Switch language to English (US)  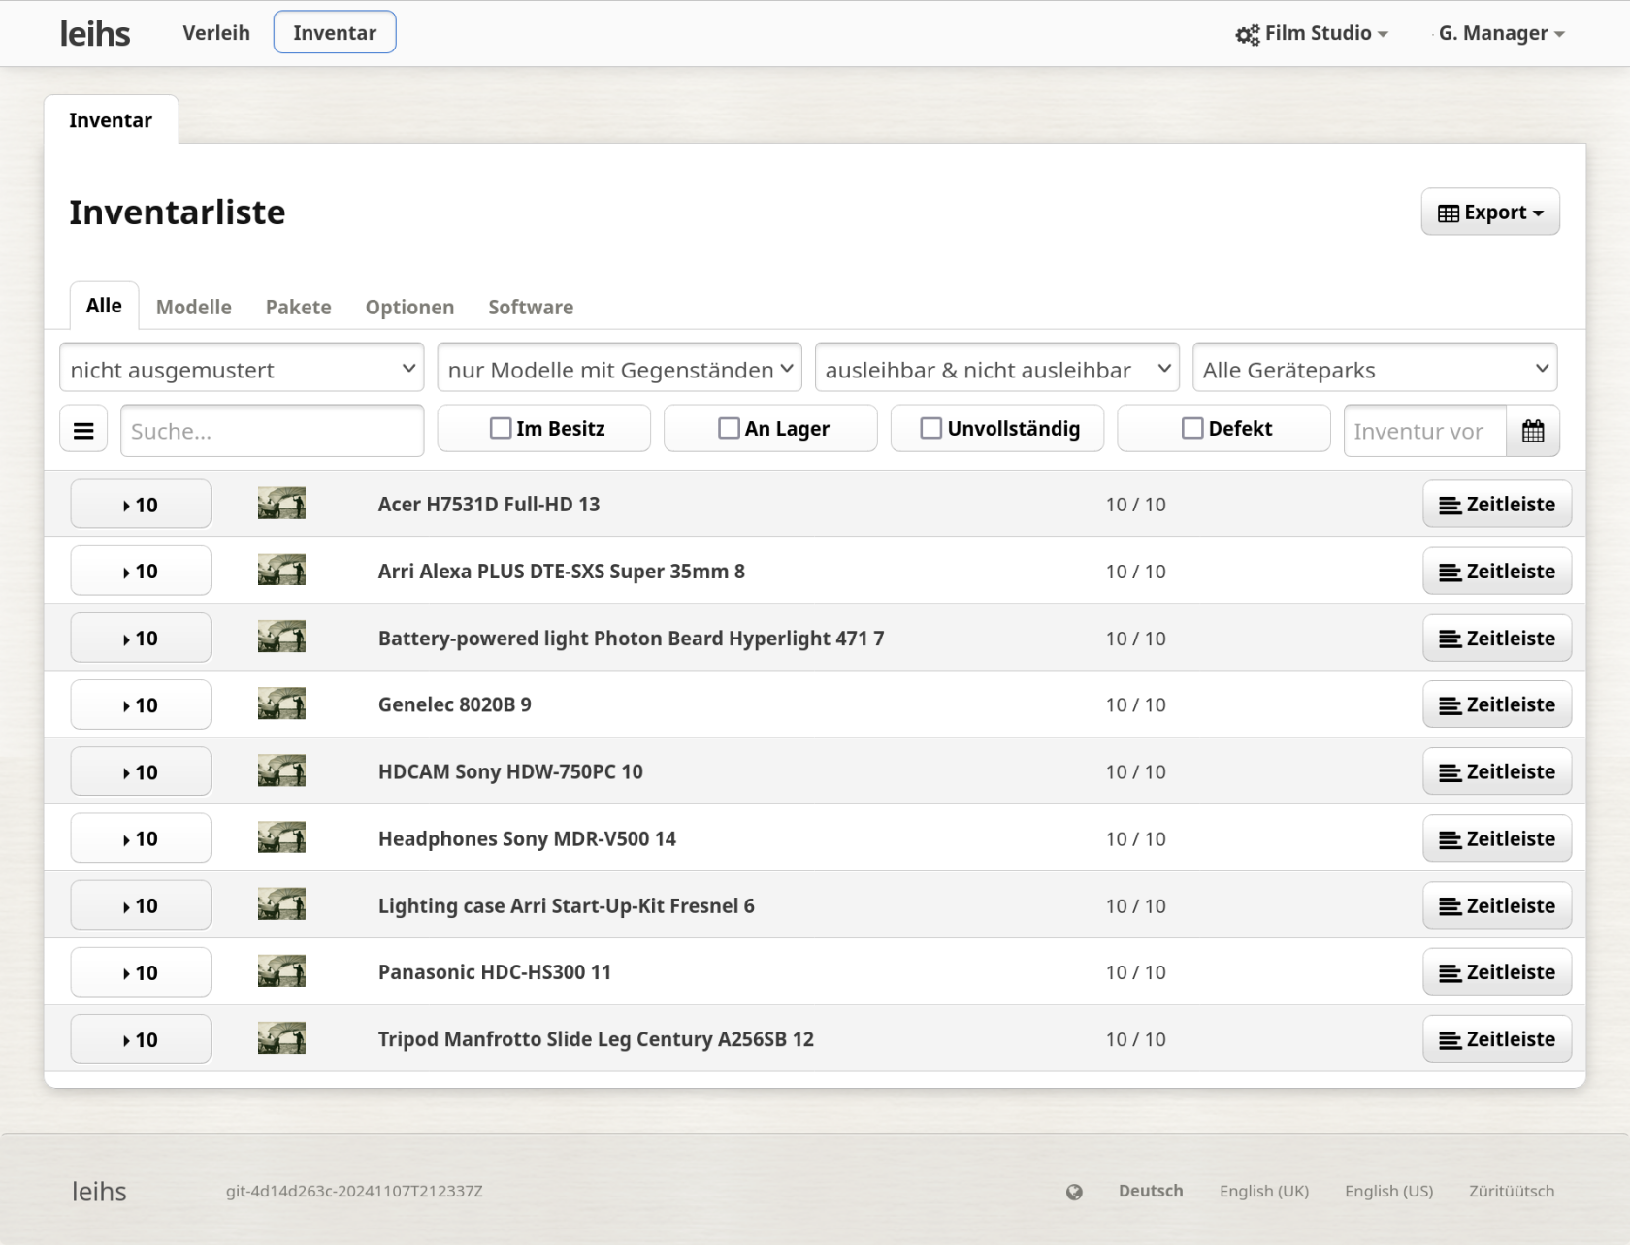tap(1388, 1191)
